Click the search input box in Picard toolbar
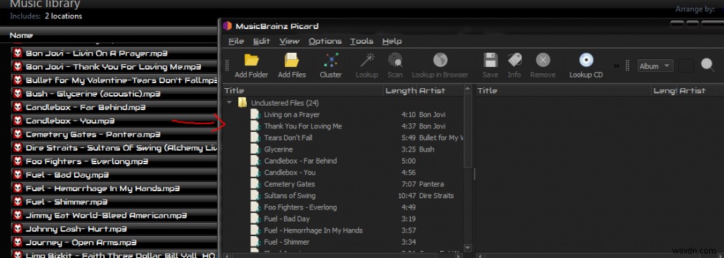Screen dimensions: 724x258 pyautogui.click(x=686, y=66)
